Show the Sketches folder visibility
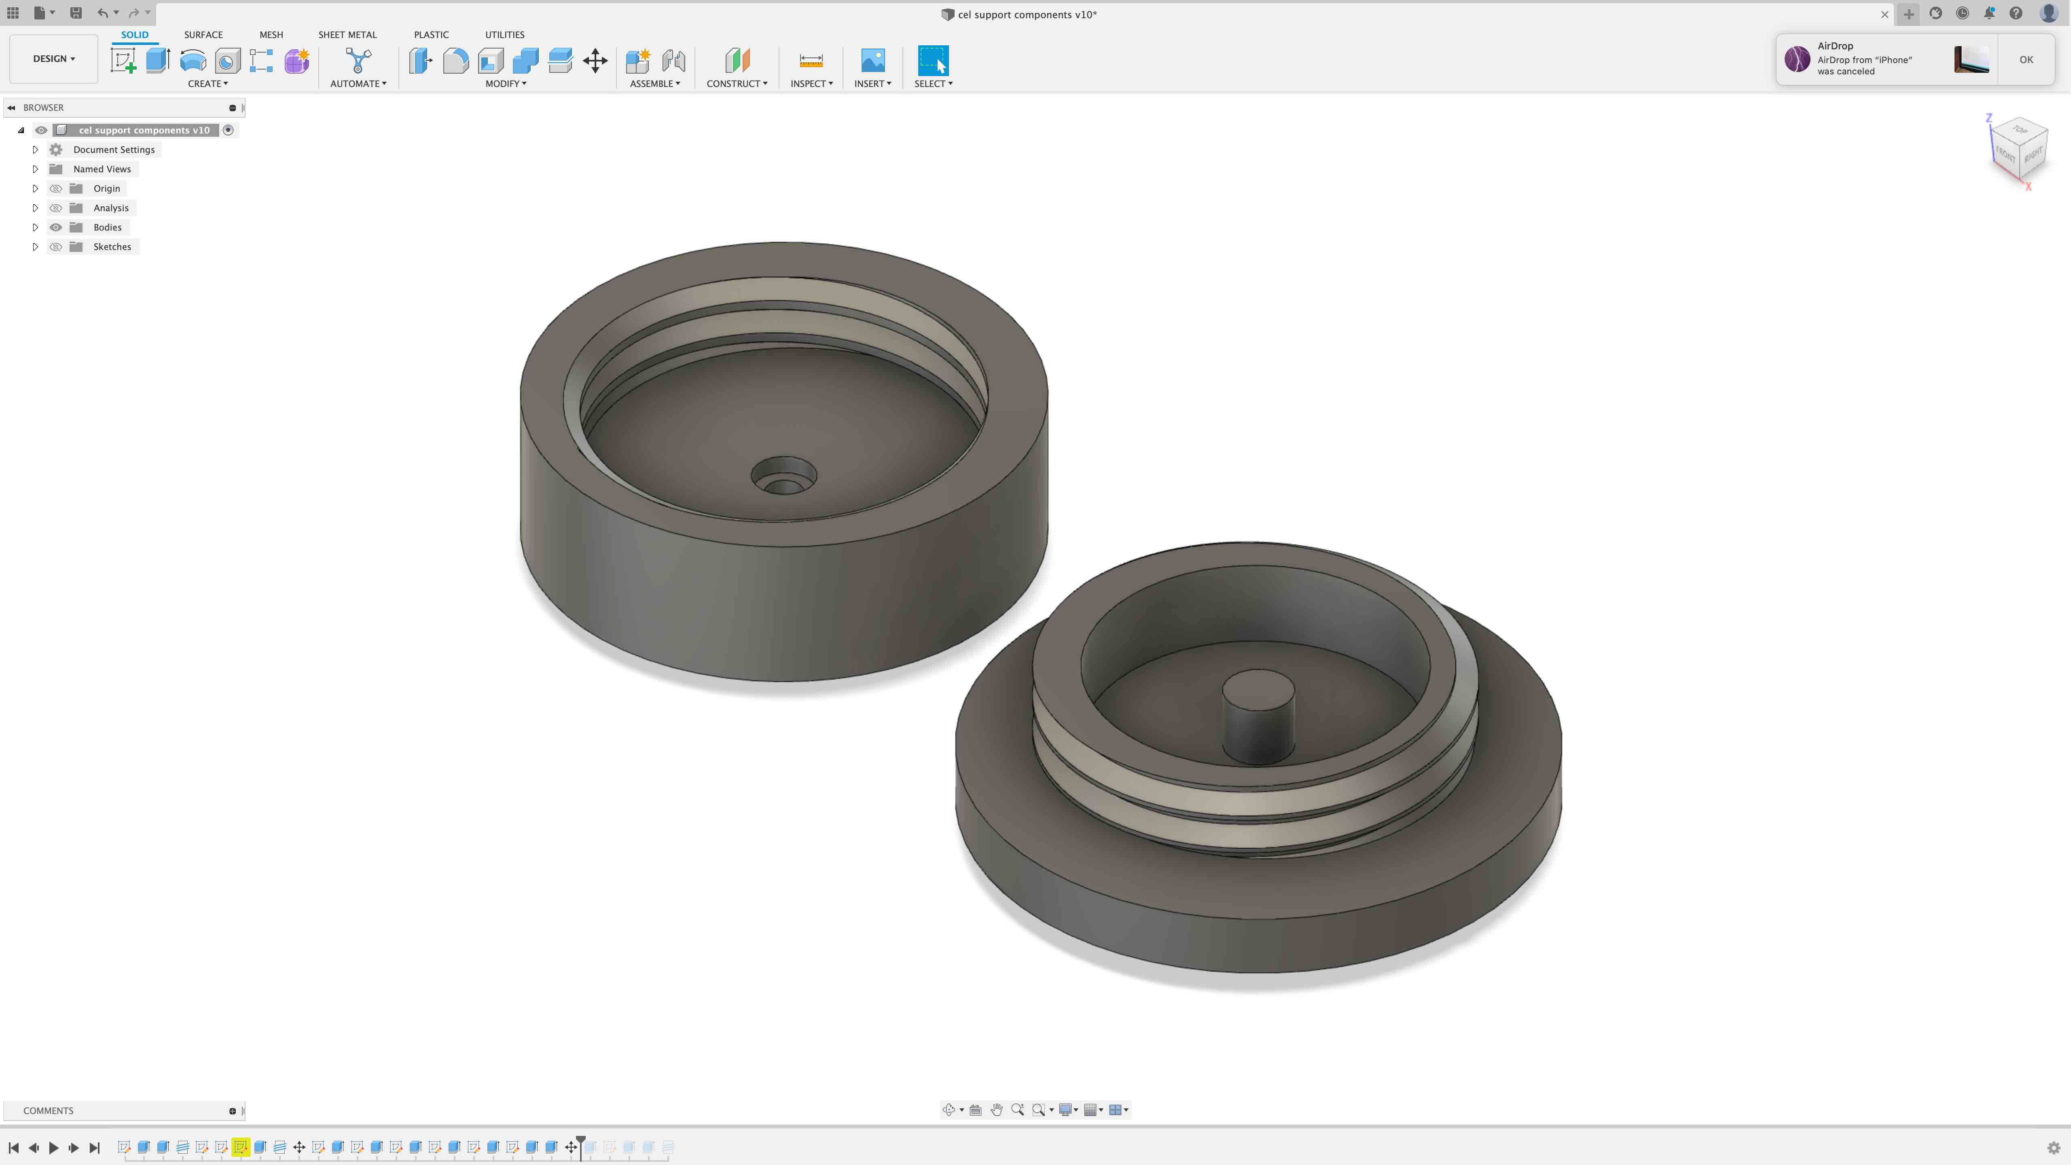This screenshot has width=2071, height=1165. (x=55, y=247)
